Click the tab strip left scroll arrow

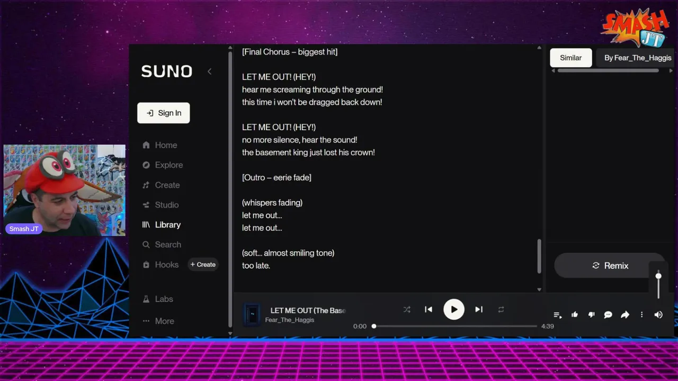coord(553,71)
